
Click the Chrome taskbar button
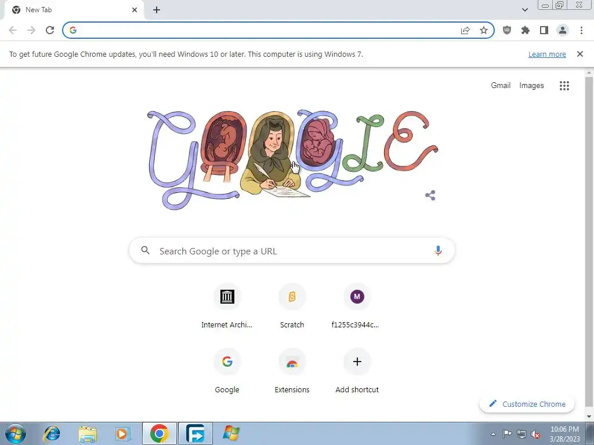click(160, 433)
